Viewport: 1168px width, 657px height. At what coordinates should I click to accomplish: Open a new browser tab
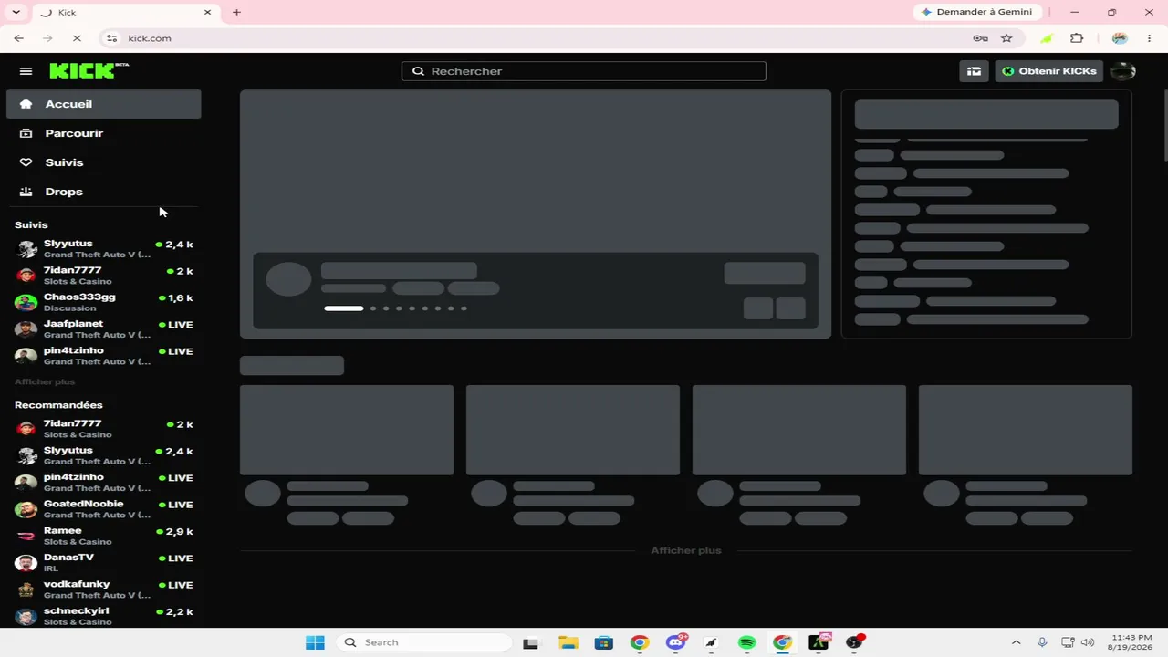[x=236, y=12]
